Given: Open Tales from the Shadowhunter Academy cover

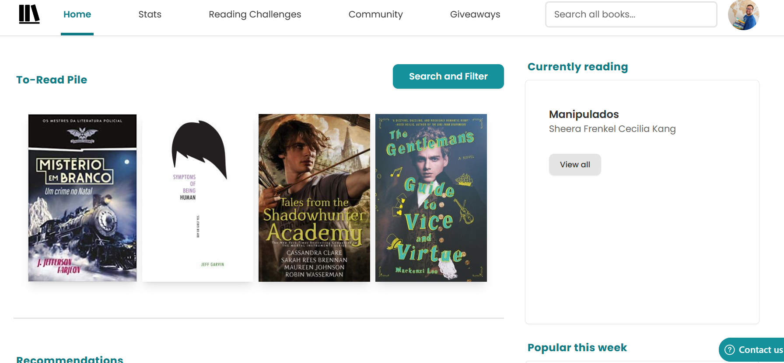Looking at the screenshot, I should 314,197.
